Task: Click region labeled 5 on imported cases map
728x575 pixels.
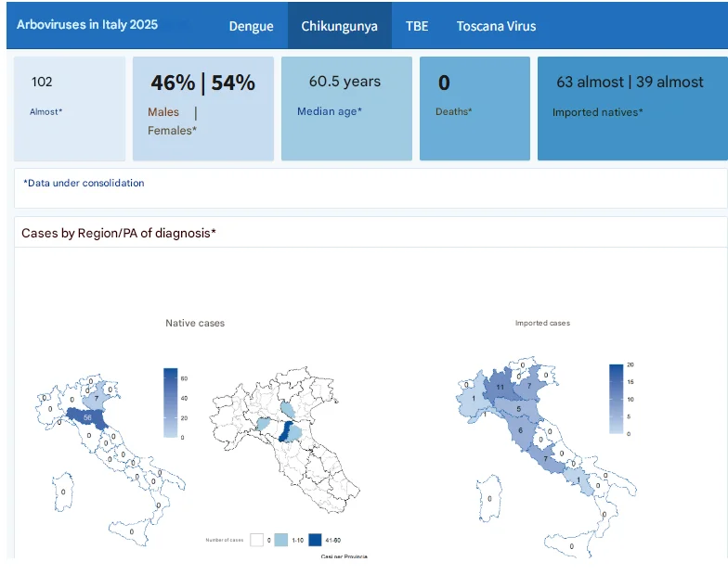Action: click(518, 409)
